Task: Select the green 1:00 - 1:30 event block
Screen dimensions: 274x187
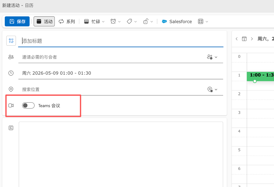Action: tap(260, 76)
